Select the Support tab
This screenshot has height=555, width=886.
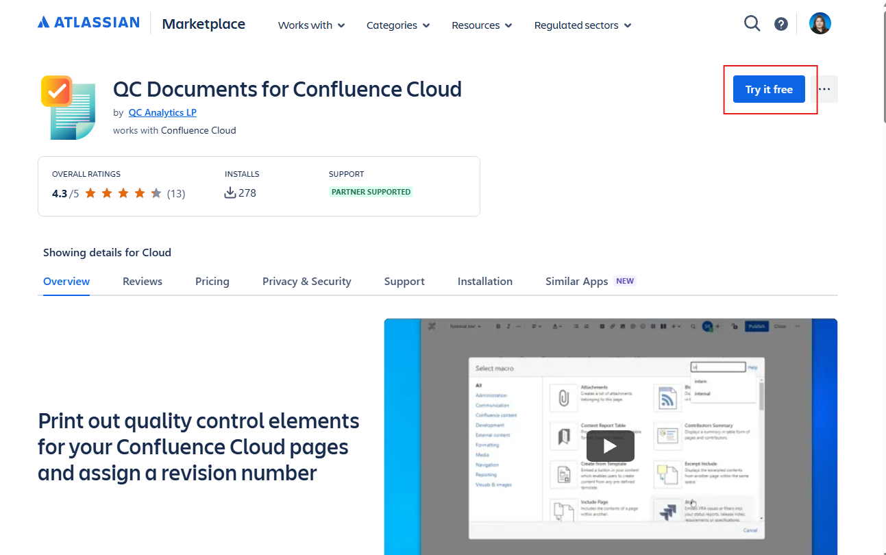pos(404,281)
